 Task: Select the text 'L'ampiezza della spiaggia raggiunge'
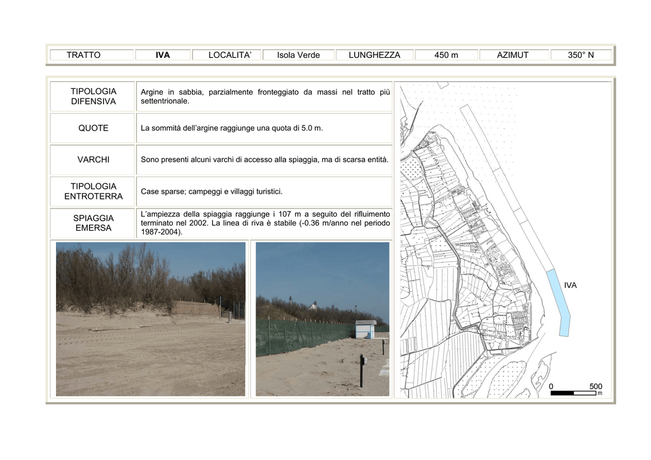265,223
